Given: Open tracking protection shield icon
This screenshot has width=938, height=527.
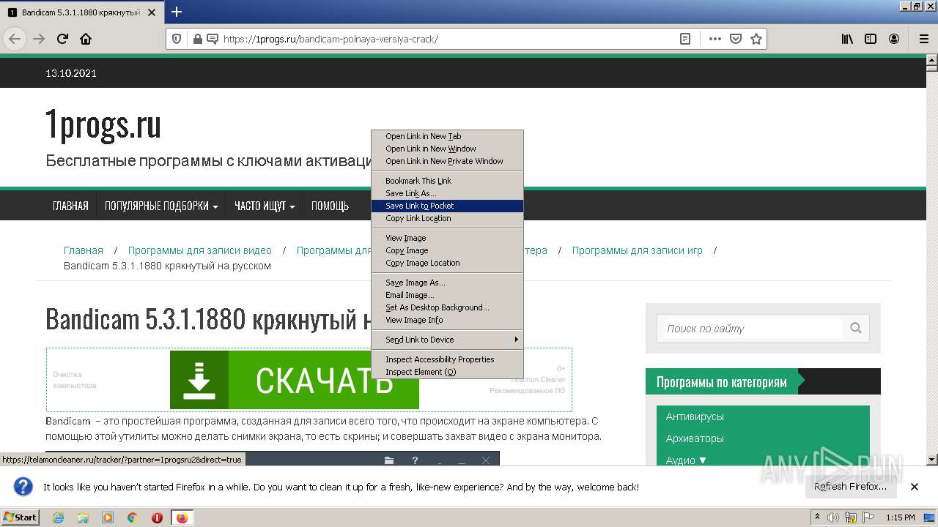Looking at the screenshot, I should pyautogui.click(x=177, y=39).
